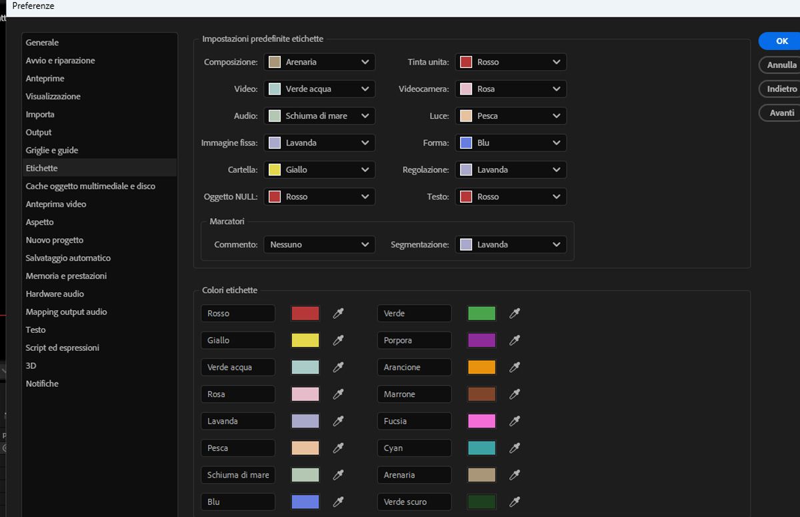
Task: Click the eyedropper next to Rosso
Action: pos(338,313)
